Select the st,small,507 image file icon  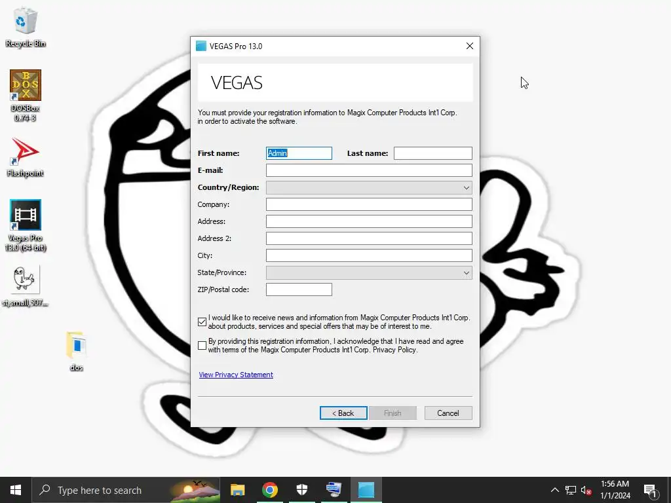26,286
